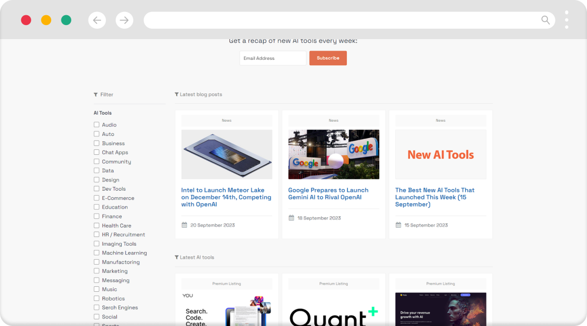Open the Quant+ premium listing image
This screenshot has width=587, height=326.
pyautogui.click(x=334, y=310)
